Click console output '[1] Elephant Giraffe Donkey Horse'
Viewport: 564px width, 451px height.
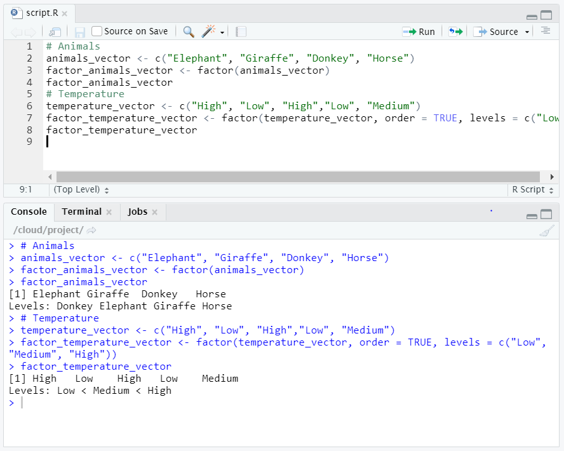click(x=117, y=294)
